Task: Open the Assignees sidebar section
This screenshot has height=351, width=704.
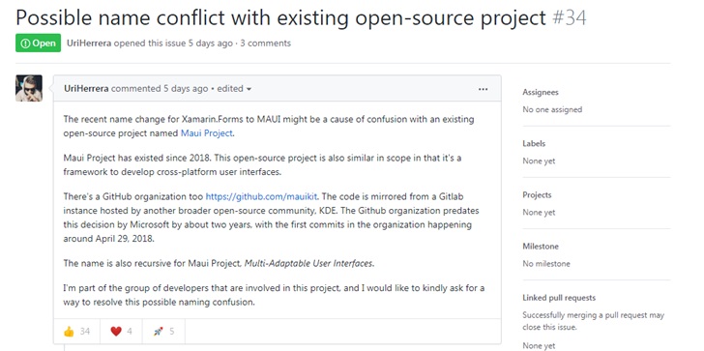Action: [x=541, y=93]
